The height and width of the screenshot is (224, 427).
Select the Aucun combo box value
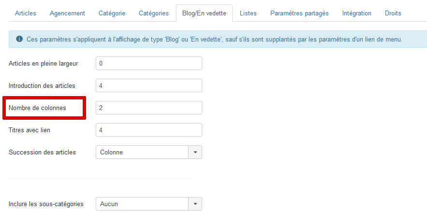point(142,204)
